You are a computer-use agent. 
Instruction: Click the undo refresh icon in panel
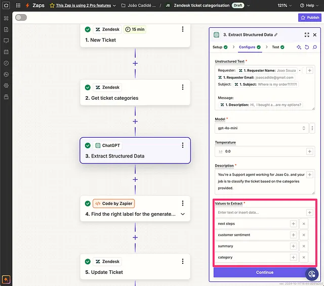(307, 47)
